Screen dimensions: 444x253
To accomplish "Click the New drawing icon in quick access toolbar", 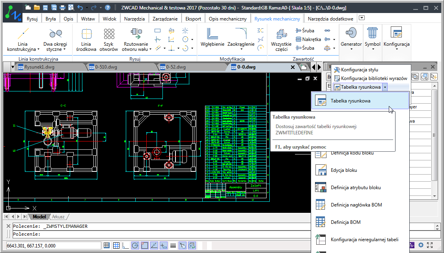I will 28,7.
